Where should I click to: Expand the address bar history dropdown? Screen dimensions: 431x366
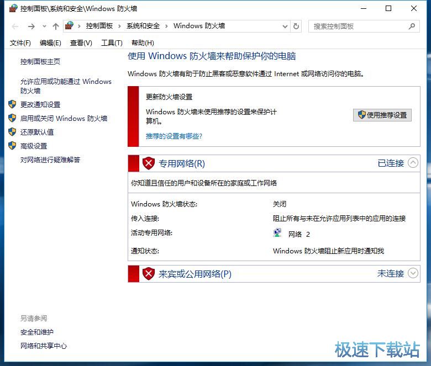285,26
